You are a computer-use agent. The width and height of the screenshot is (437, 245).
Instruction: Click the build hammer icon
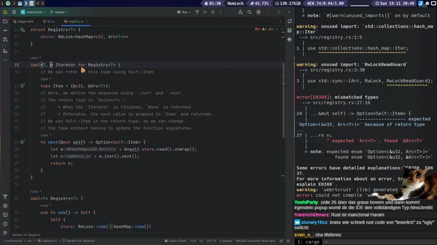[197, 12]
